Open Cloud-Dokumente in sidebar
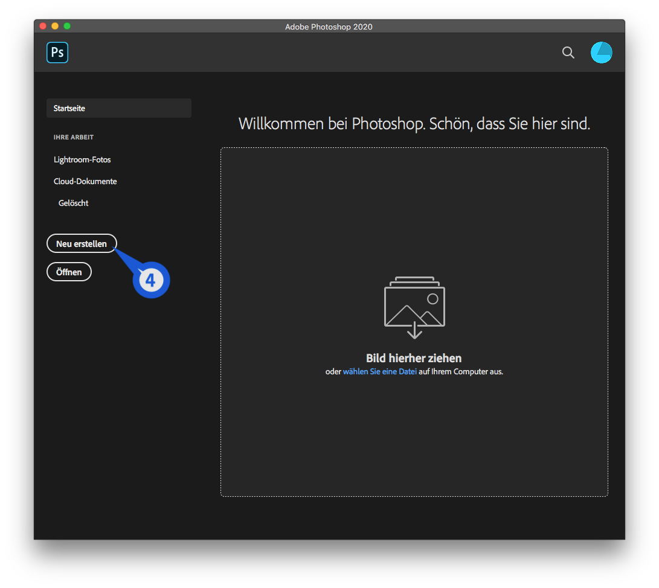659x588 pixels. tap(85, 182)
